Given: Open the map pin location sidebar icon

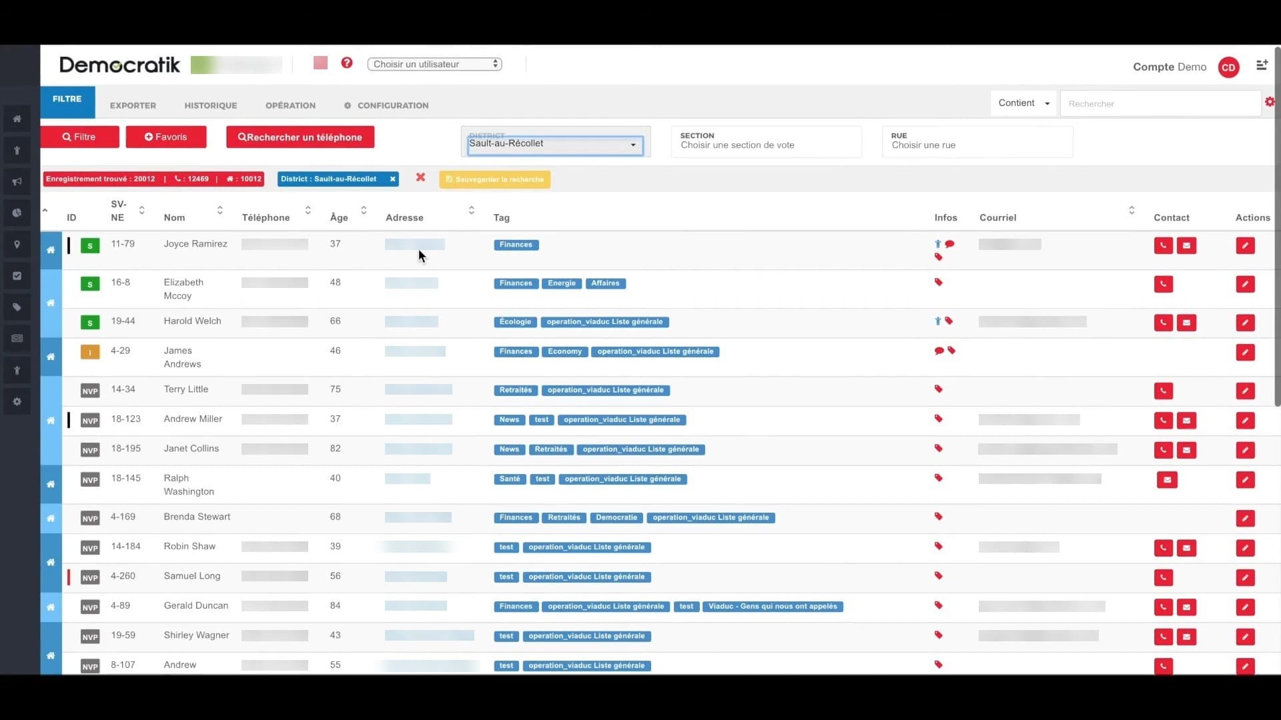Looking at the screenshot, I should [17, 244].
